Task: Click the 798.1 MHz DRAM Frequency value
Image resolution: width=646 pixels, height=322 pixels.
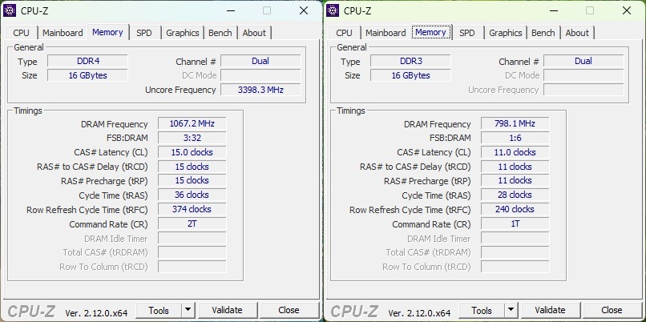Action: coord(515,123)
